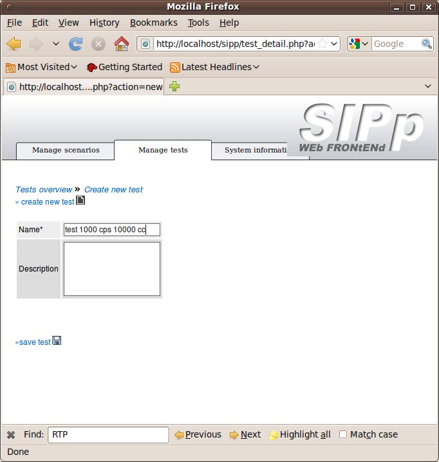Click the Google search magnifier icon
This screenshot has width=439, height=462.
pos(427,44)
